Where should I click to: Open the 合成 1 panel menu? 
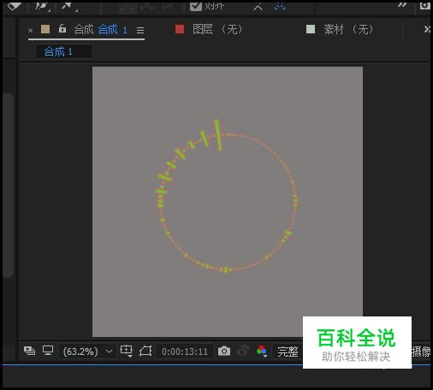pos(140,30)
